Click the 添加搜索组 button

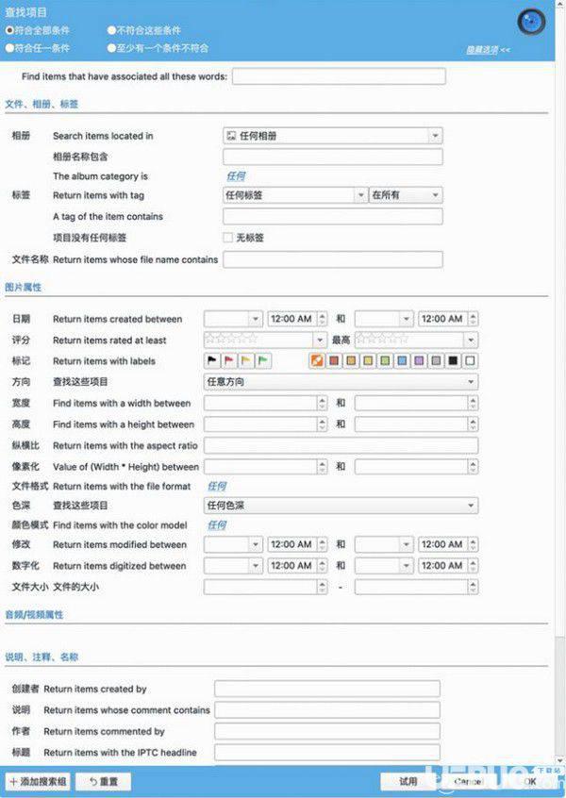(38, 782)
